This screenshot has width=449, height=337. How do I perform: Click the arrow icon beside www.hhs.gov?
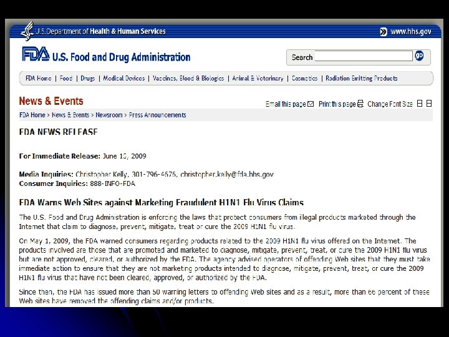click(384, 32)
